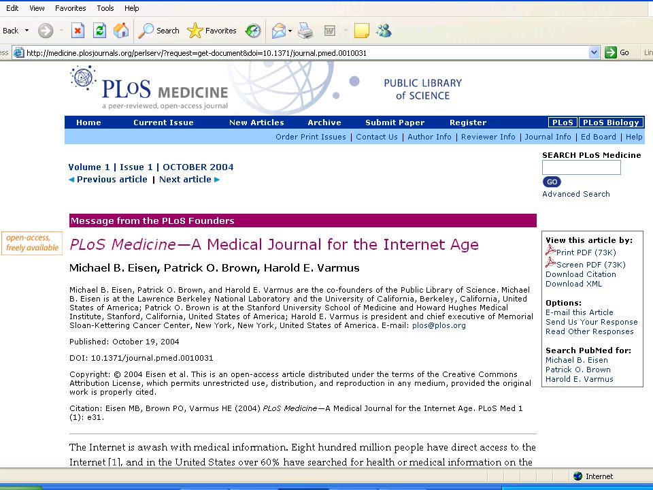Viewport: 653px width, 490px height.
Task: Click the Submit Paper nav tab
Action: pyautogui.click(x=395, y=122)
